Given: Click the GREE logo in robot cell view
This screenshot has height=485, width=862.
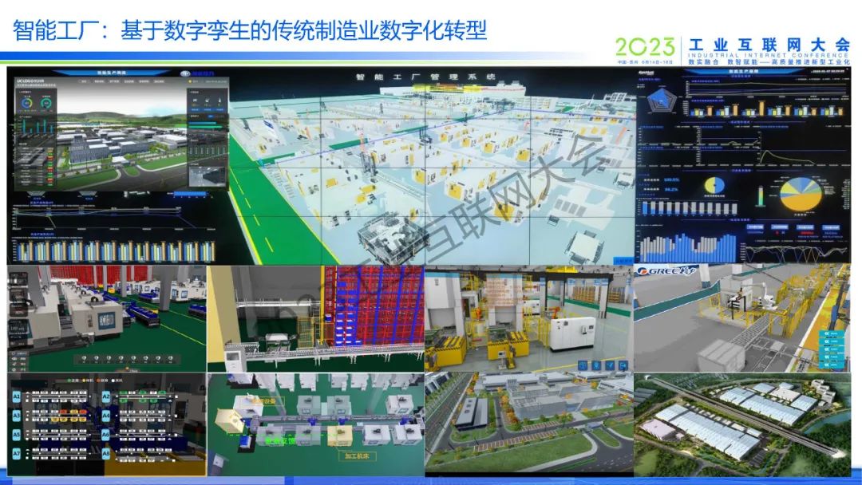Looking at the screenshot, I should (662, 272).
